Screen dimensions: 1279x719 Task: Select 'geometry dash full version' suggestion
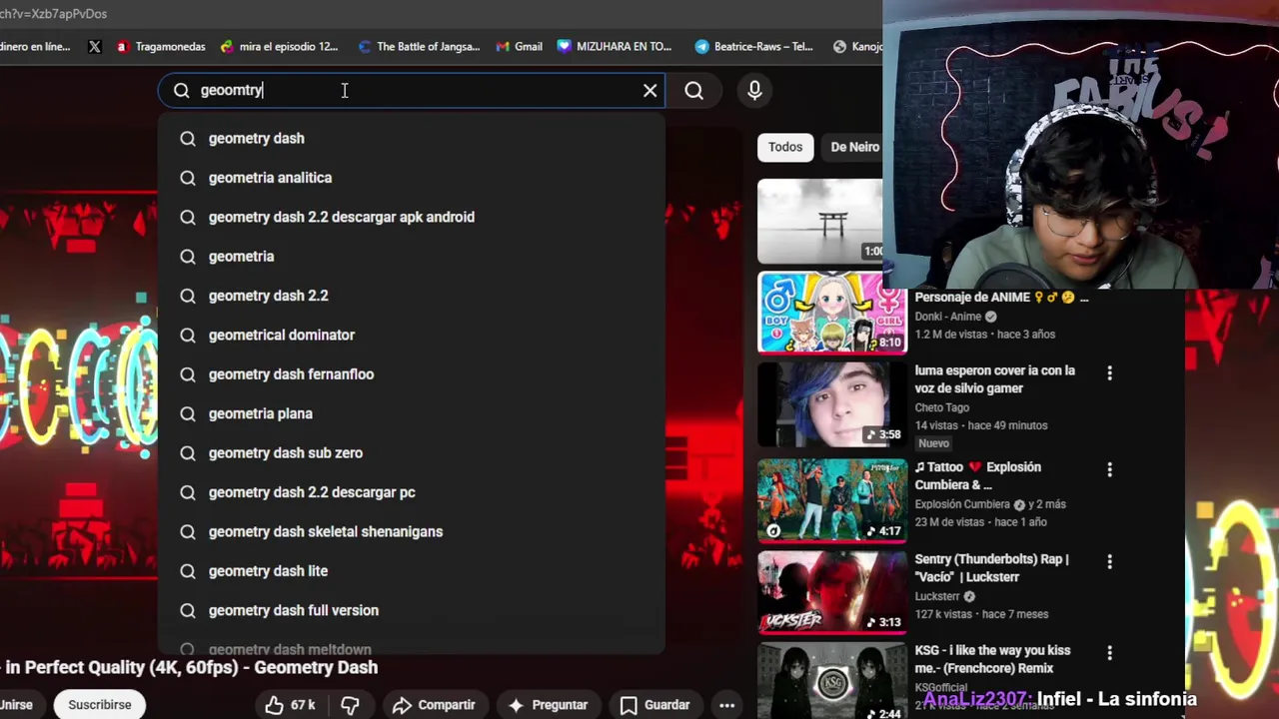click(411, 610)
